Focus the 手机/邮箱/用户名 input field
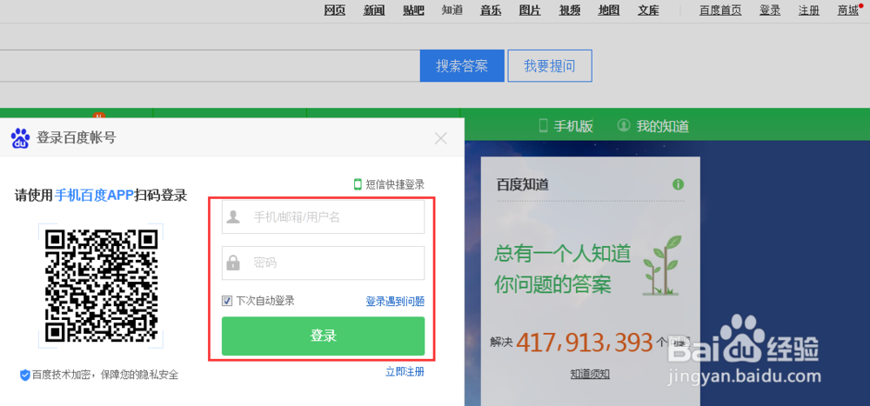The height and width of the screenshot is (406, 870). pos(324,216)
